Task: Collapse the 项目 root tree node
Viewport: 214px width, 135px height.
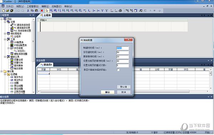Action: pos(1,19)
